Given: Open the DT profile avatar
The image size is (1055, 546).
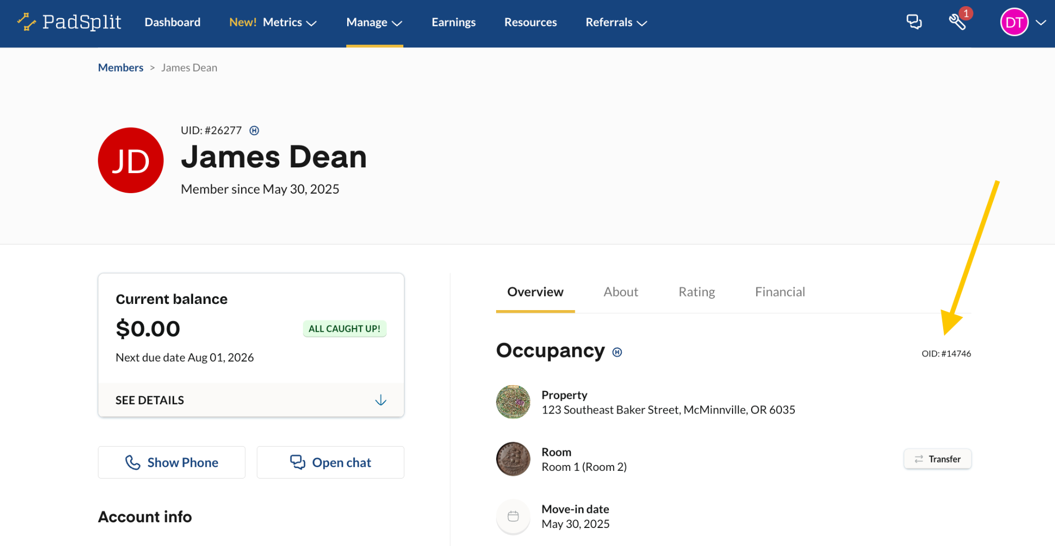Looking at the screenshot, I should tap(1014, 23).
